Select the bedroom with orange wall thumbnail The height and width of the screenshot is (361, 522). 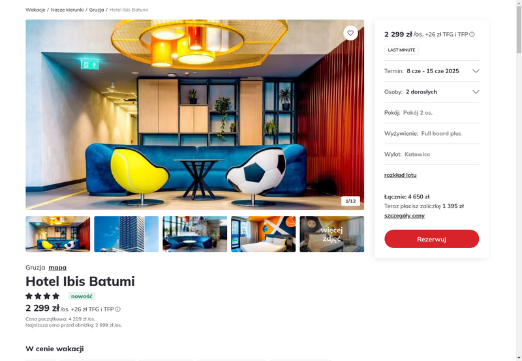tap(264, 234)
